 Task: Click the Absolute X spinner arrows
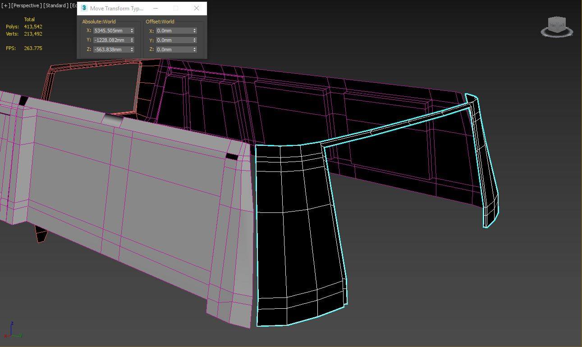tap(132, 31)
